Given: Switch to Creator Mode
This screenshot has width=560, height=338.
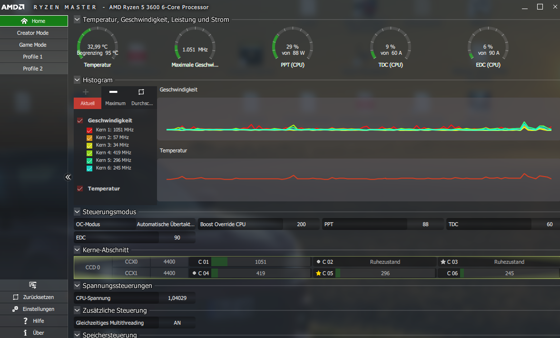Looking at the screenshot, I should [x=34, y=33].
